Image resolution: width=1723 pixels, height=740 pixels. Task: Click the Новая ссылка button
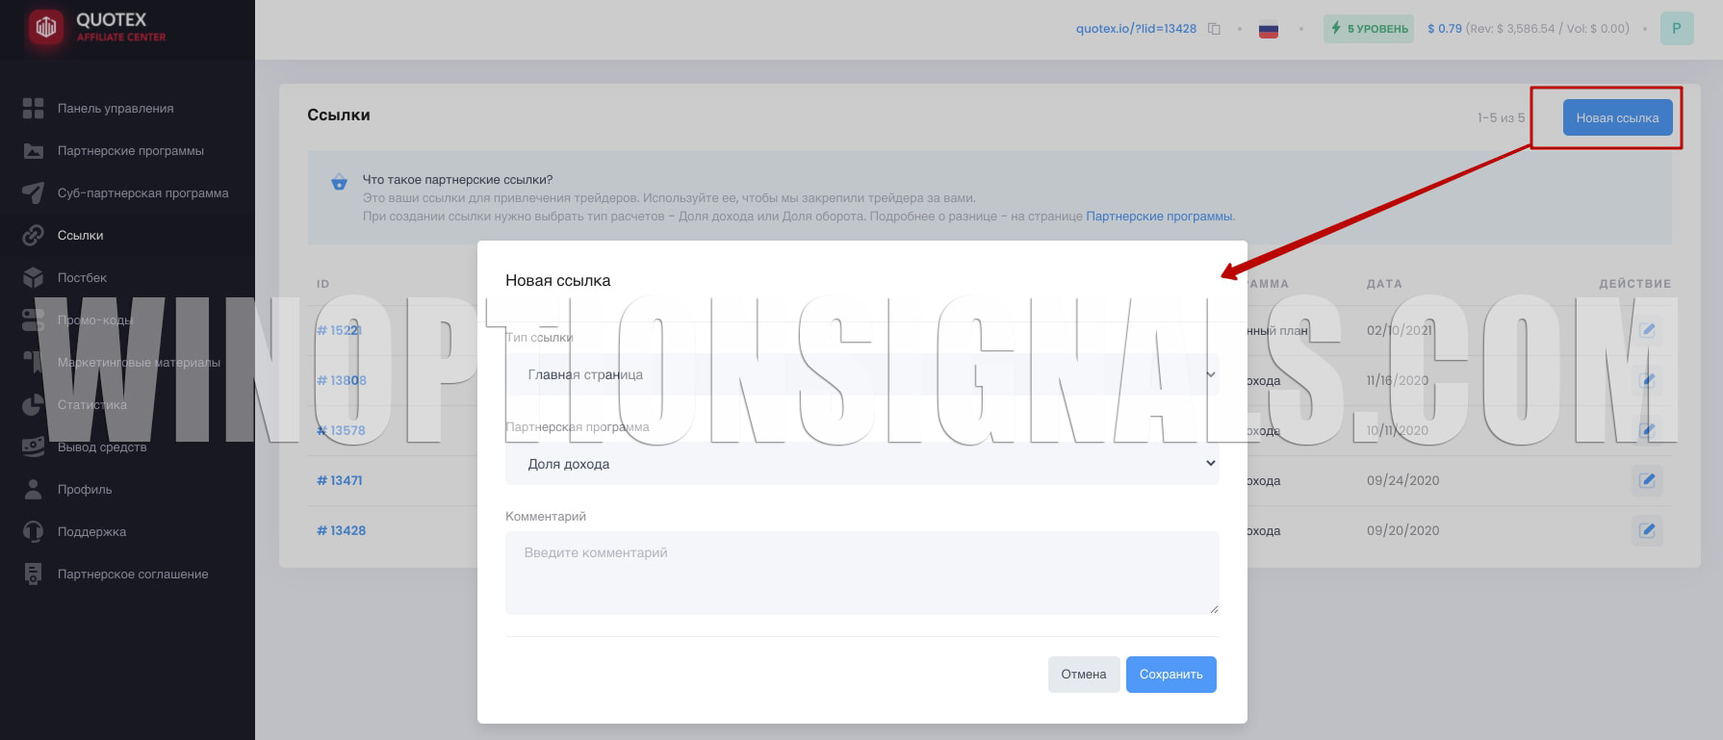1617,118
